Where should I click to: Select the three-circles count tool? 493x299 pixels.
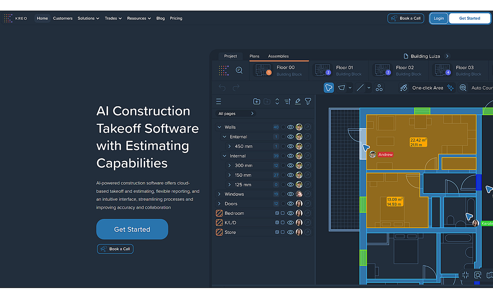[x=379, y=88]
